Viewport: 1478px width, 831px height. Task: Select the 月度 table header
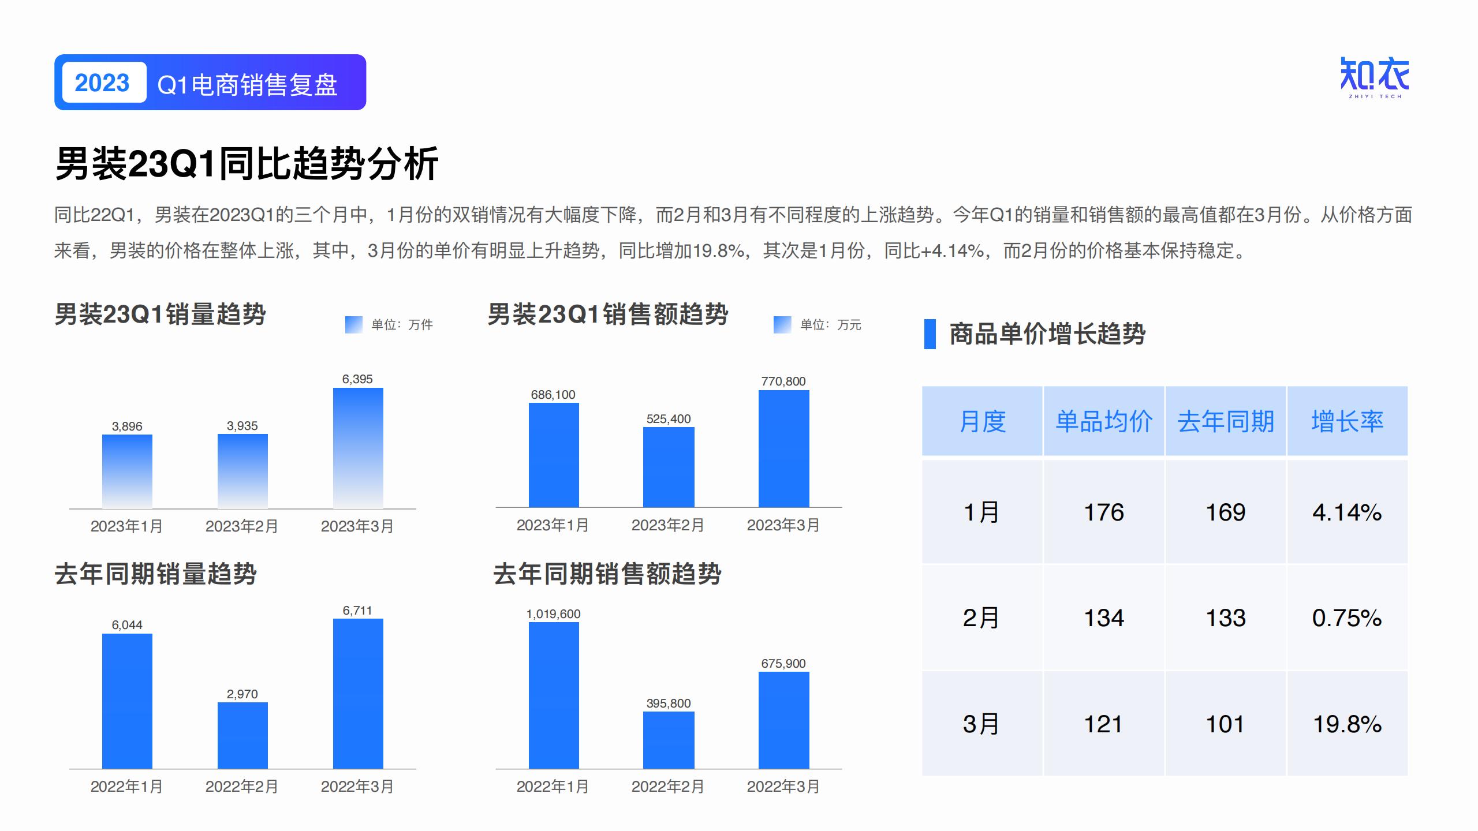coord(982,421)
